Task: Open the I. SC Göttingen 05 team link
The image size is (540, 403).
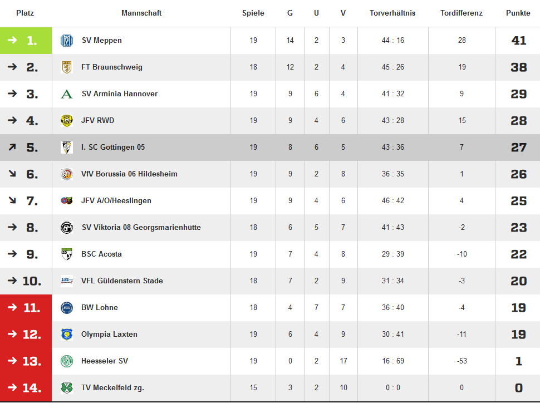Action: (x=113, y=148)
